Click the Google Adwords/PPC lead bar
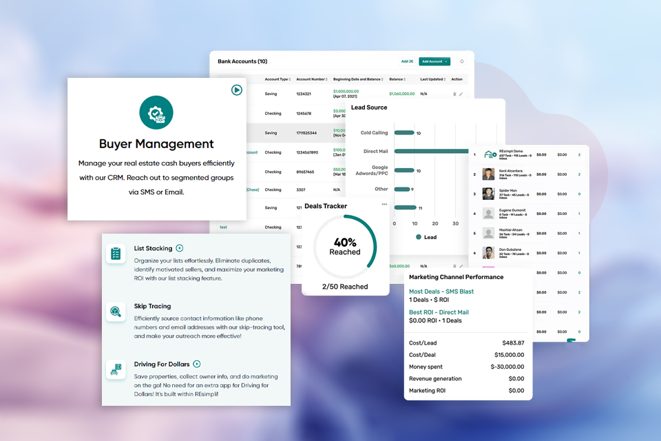The width and height of the screenshot is (661, 441). 404,170
